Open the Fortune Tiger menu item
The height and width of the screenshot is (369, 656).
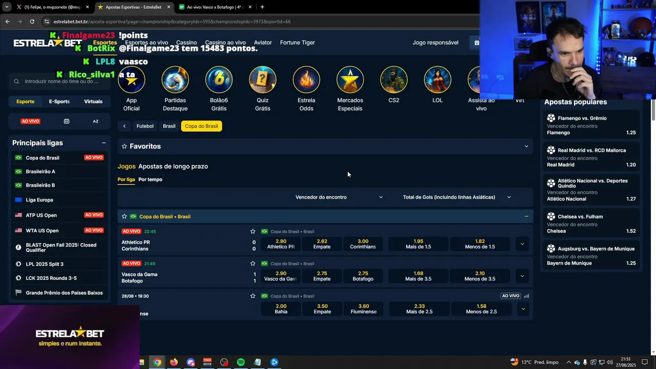[297, 43]
